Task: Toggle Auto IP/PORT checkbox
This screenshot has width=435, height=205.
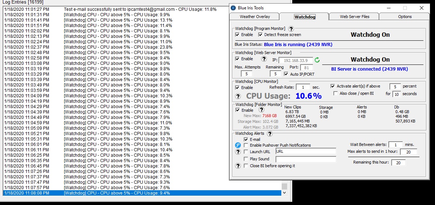Action: coord(286,74)
